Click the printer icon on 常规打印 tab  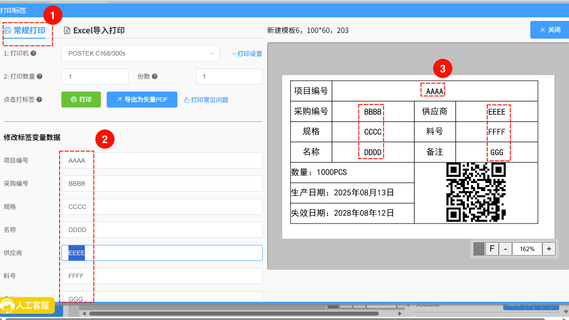tap(8, 31)
